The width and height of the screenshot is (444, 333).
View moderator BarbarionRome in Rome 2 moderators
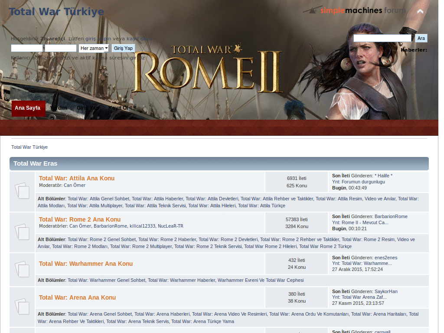(111, 226)
